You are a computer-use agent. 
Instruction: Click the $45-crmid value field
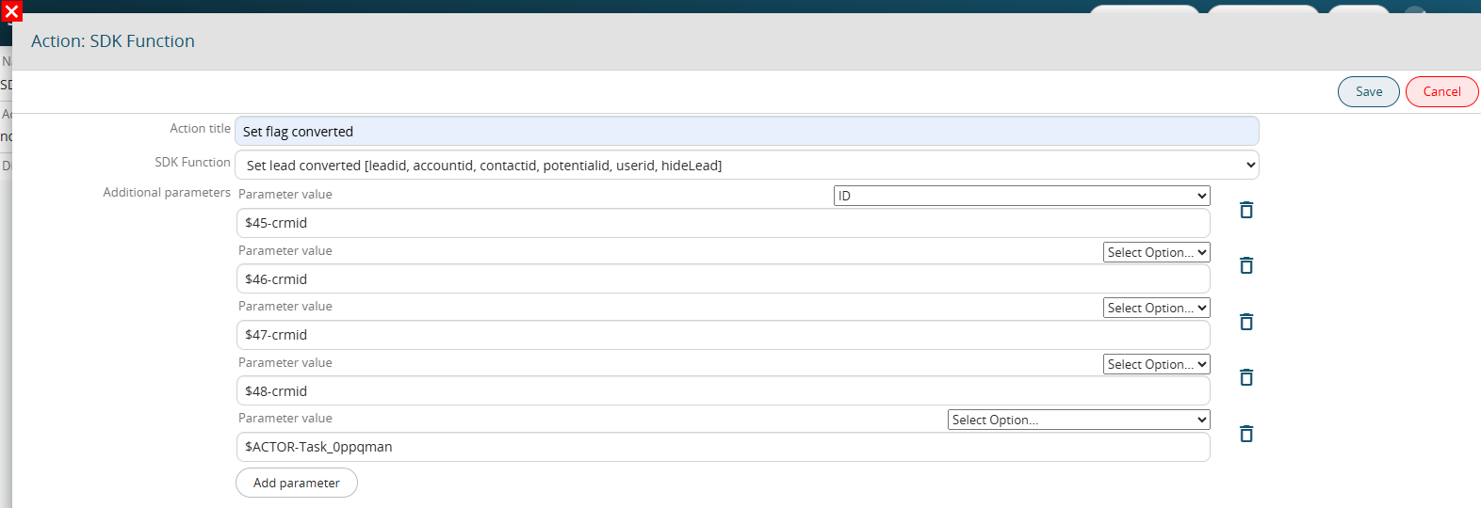[724, 223]
